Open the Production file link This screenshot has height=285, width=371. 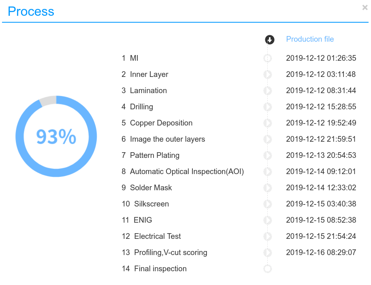point(310,39)
